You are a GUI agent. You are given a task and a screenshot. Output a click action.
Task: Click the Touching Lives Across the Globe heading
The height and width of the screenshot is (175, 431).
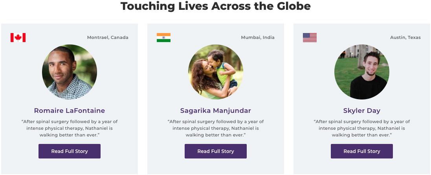(x=216, y=6)
